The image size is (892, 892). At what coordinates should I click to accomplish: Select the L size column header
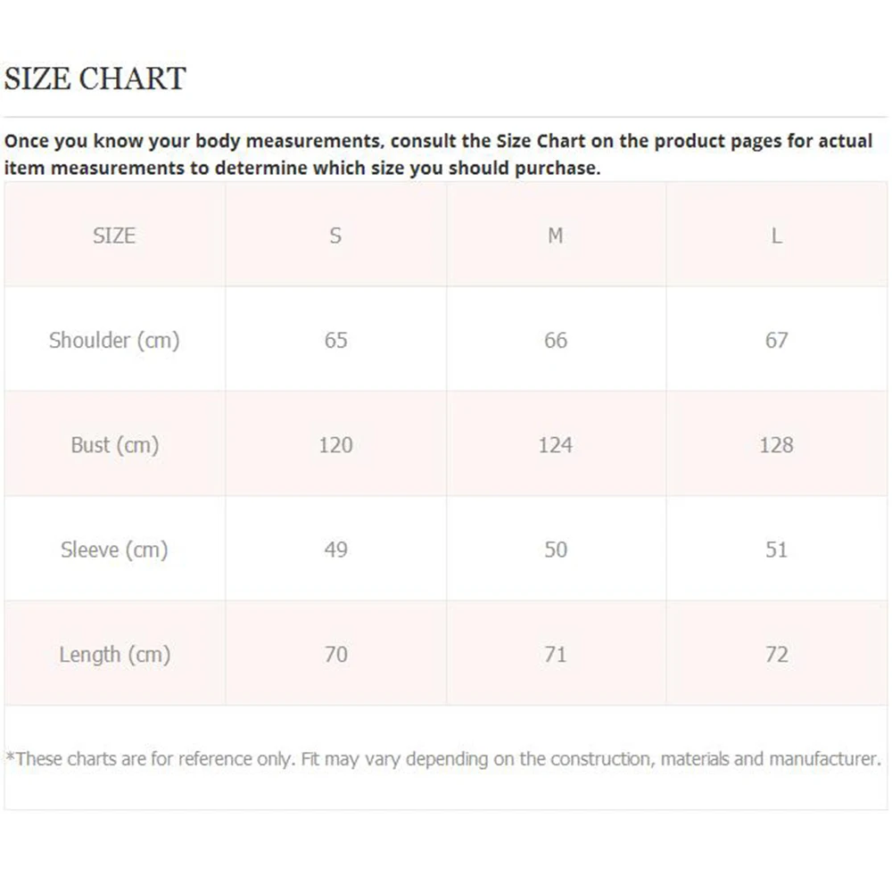coord(777,235)
